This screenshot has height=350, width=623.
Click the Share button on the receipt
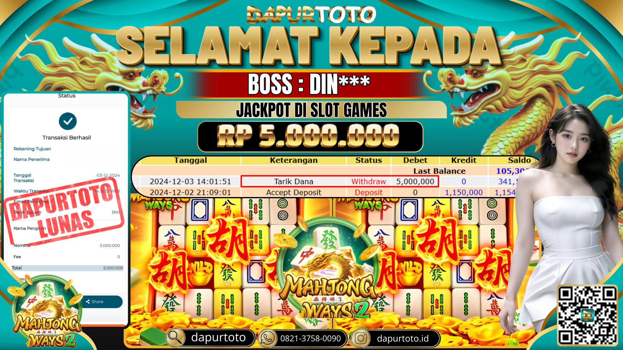(101, 302)
